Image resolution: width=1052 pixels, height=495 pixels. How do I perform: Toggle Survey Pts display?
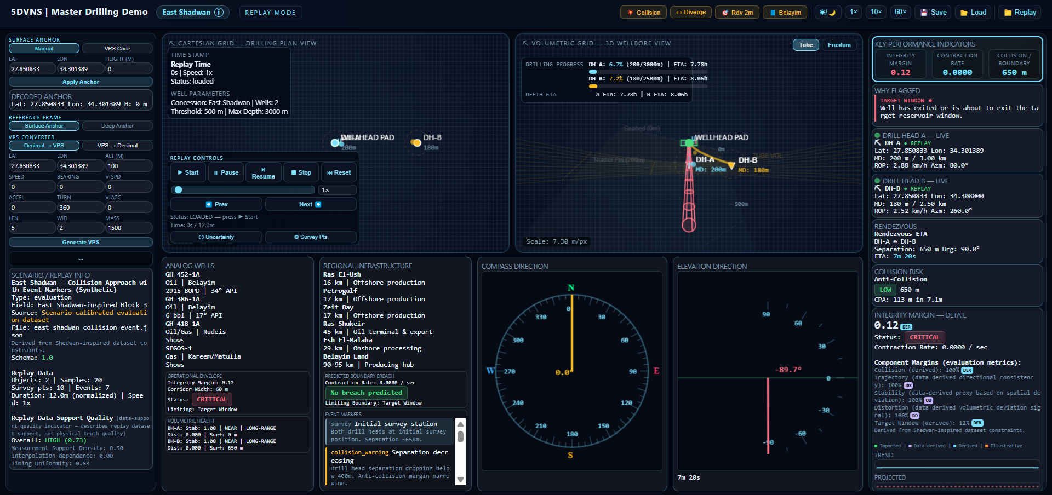311,237
